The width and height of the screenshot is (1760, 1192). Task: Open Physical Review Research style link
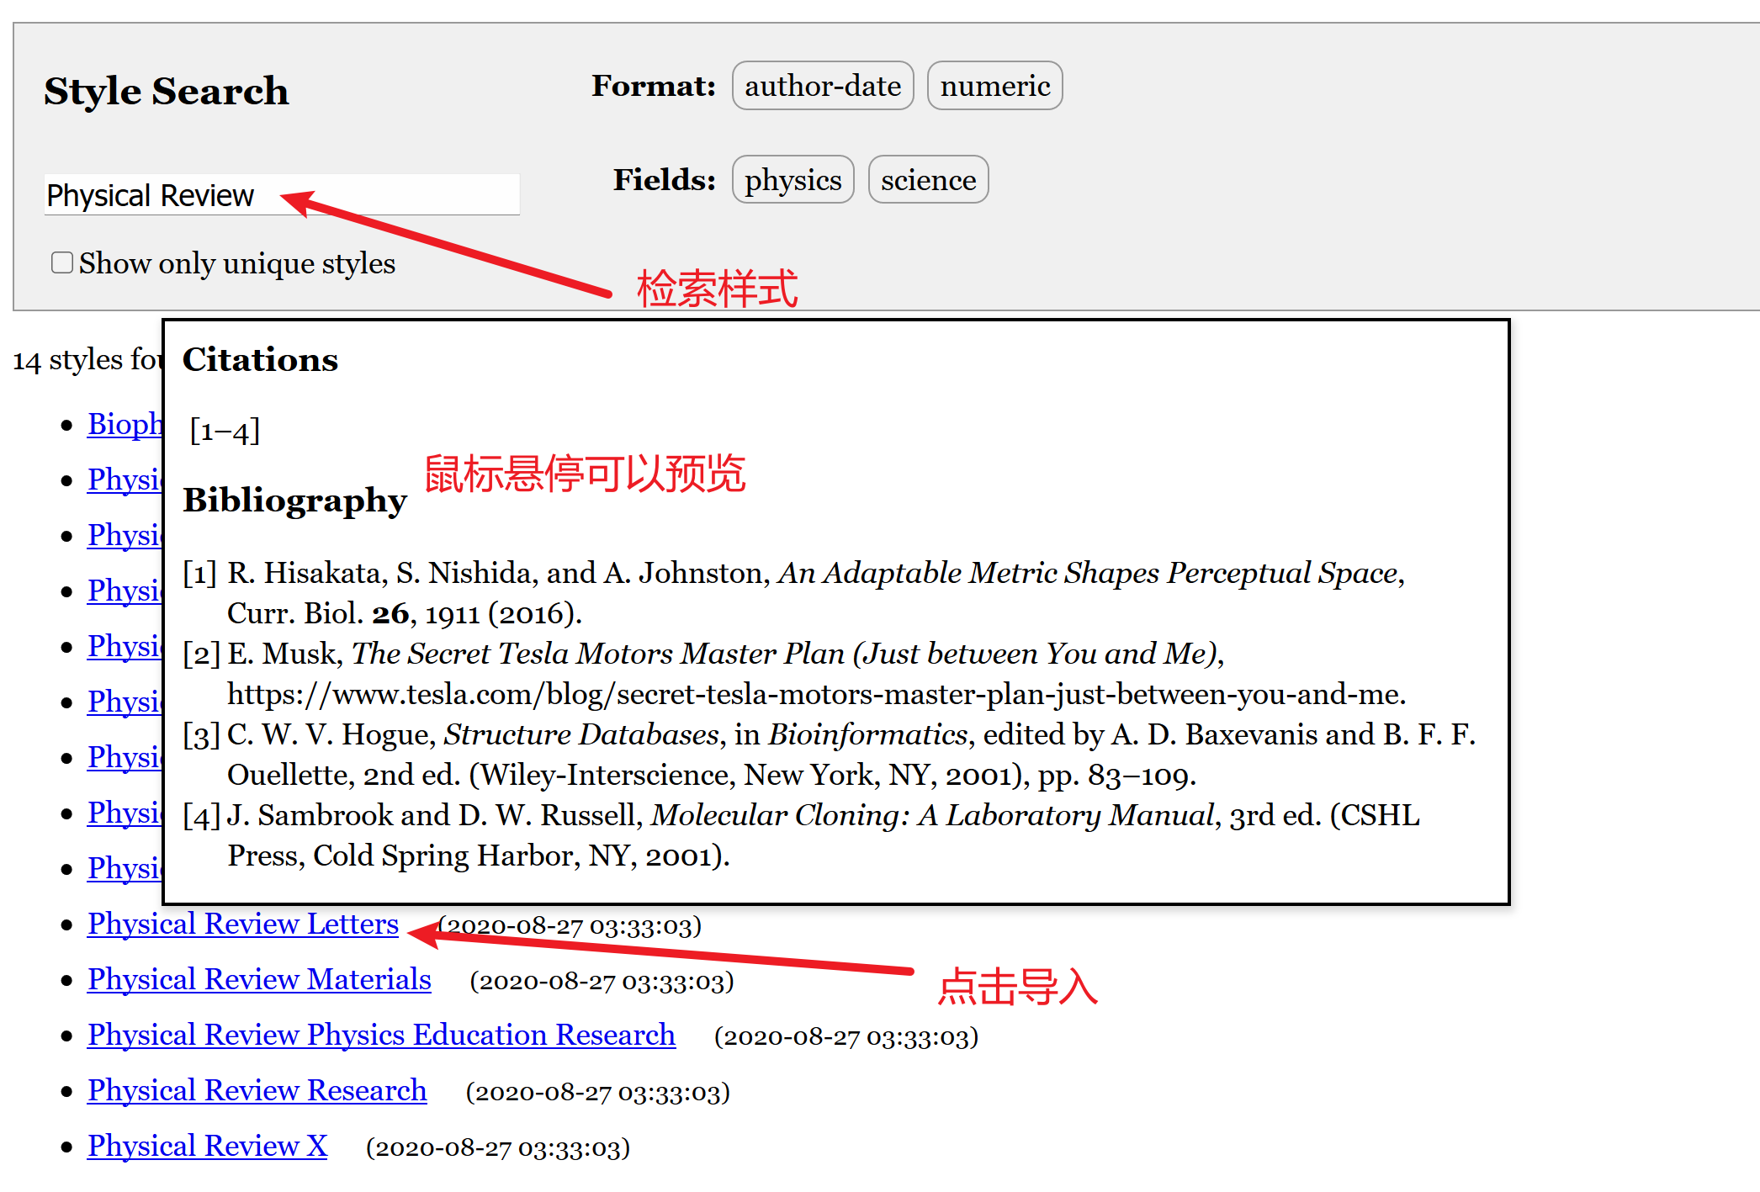[x=257, y=1090]
